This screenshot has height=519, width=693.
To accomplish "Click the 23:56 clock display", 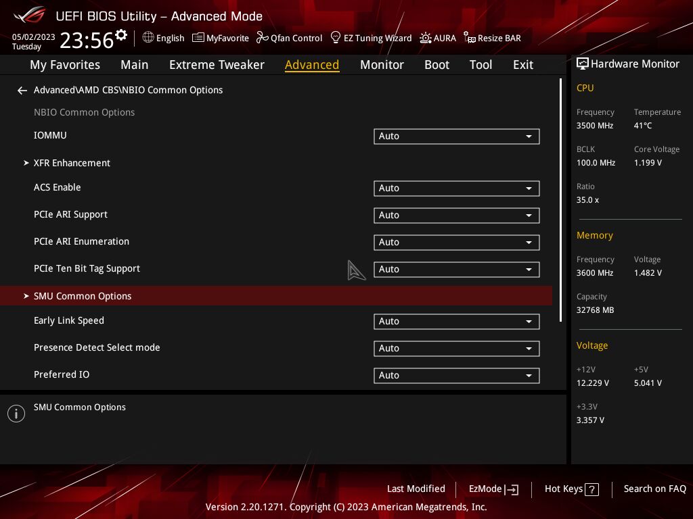I will 87,41.
